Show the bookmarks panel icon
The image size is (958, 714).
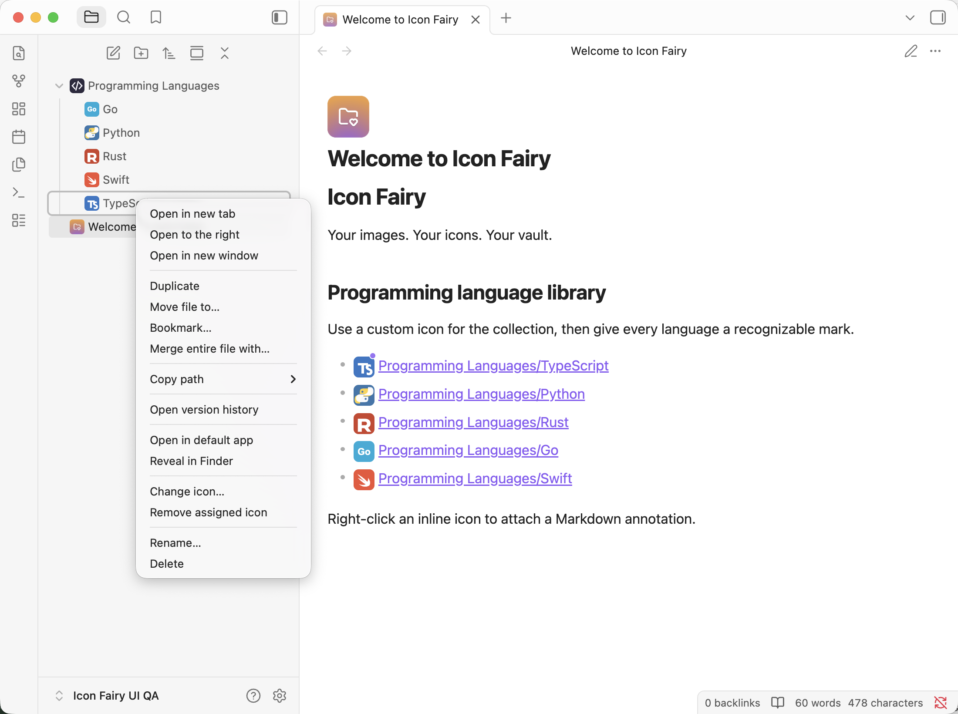point(156,17)
